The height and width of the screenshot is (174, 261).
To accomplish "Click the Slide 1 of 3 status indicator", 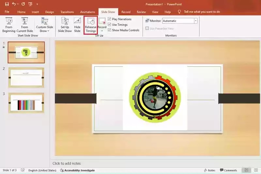I will [10, 170].
